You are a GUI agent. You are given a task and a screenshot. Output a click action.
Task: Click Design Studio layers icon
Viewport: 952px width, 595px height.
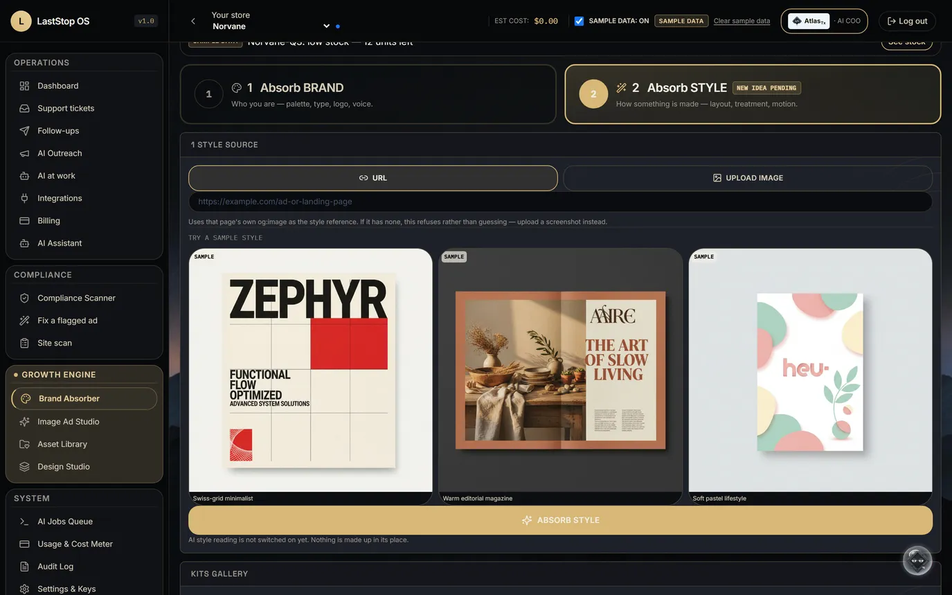tap(24, 467)
